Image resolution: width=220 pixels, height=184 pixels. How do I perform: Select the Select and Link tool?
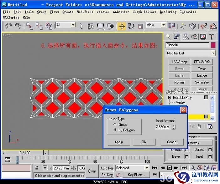pos(29,26)
